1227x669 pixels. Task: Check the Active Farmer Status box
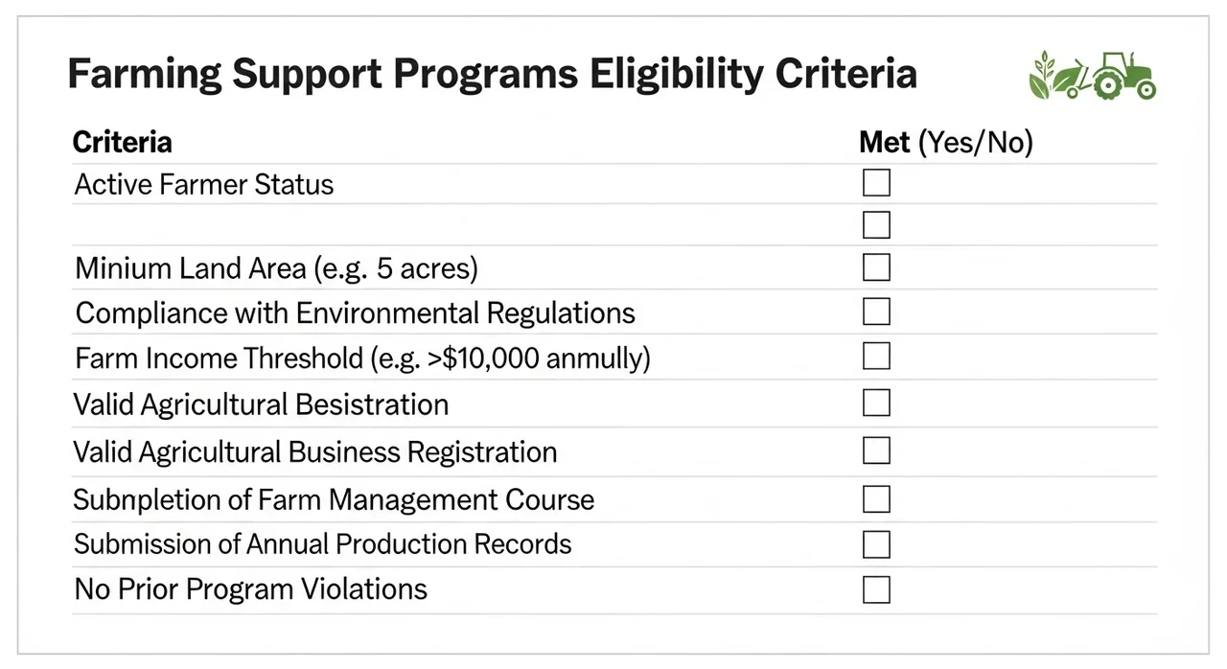coord(876,182)
